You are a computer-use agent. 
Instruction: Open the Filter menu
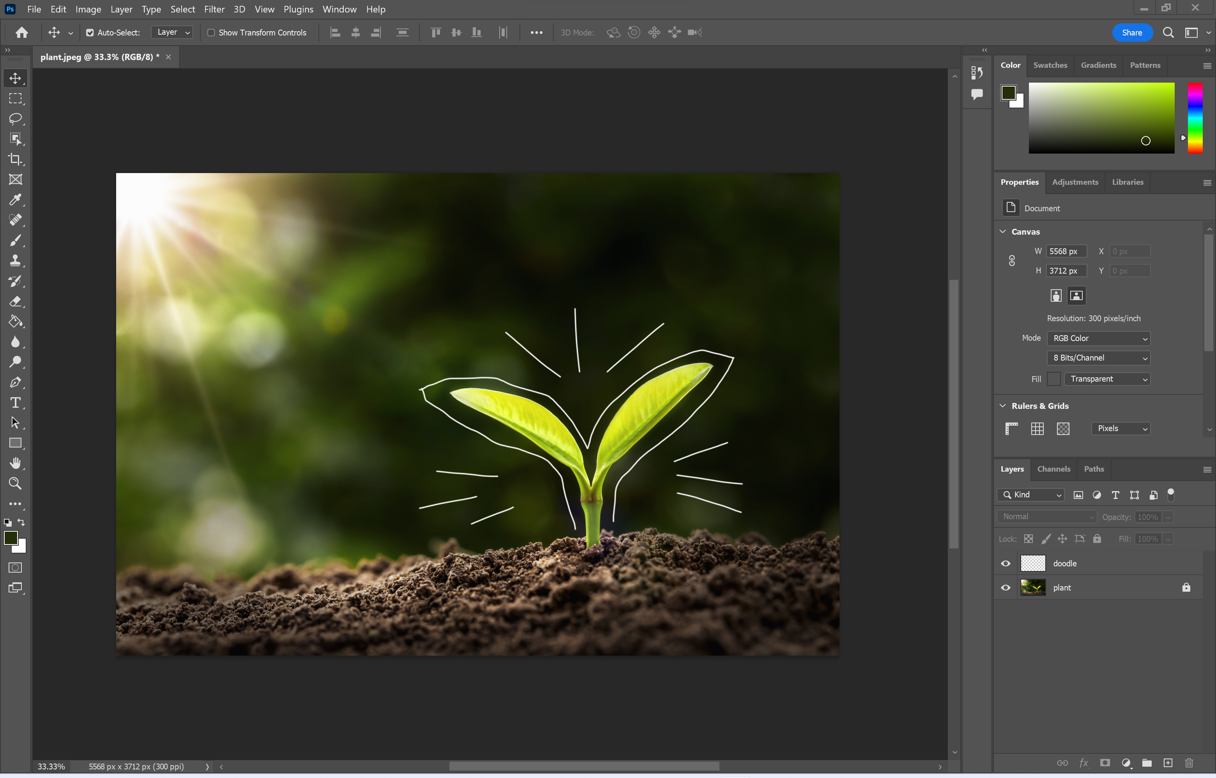[214, 9]
